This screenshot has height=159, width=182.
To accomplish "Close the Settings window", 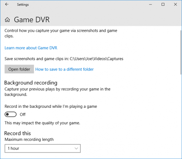I will (x=175, y=4).
